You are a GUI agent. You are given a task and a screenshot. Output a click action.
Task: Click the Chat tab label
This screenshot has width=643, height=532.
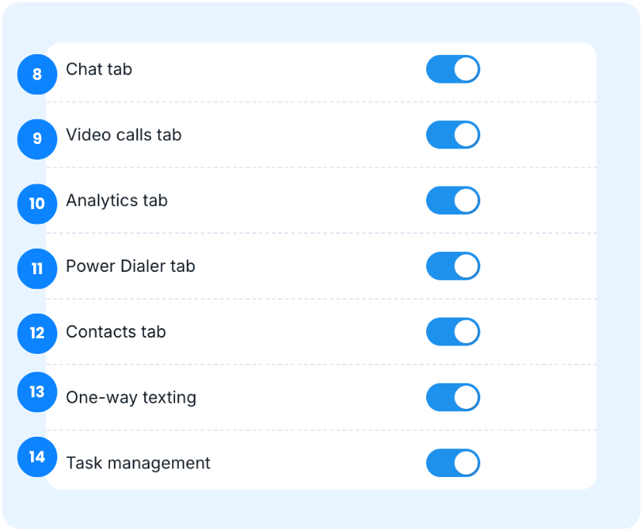point(99,70)
